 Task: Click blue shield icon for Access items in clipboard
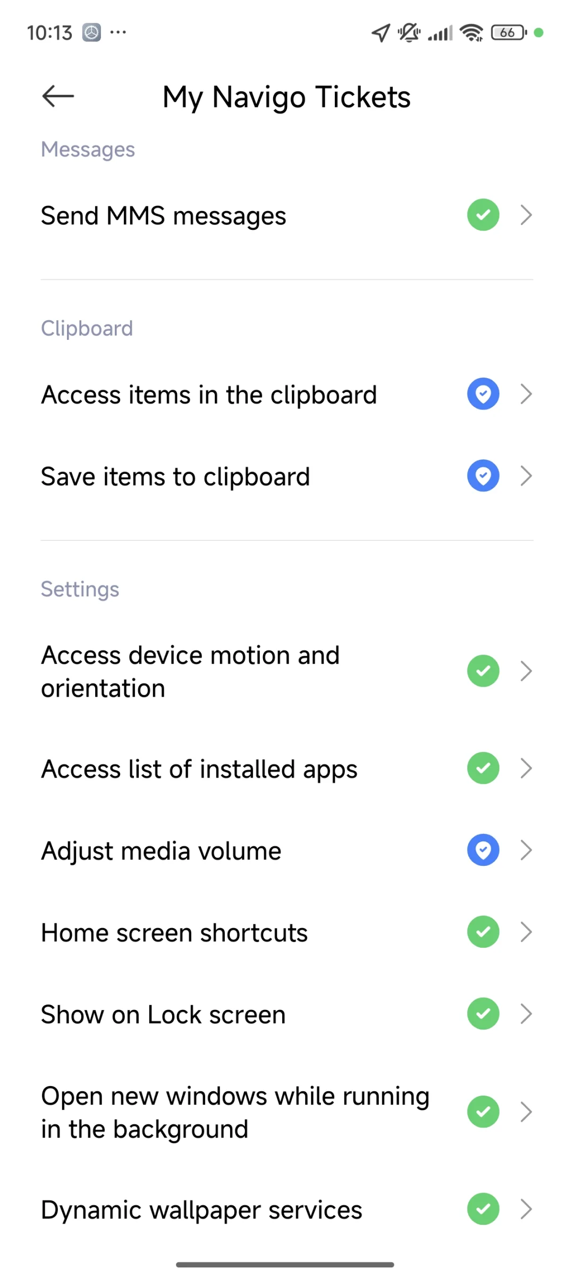pyautogui.click(x=483, y=394)
